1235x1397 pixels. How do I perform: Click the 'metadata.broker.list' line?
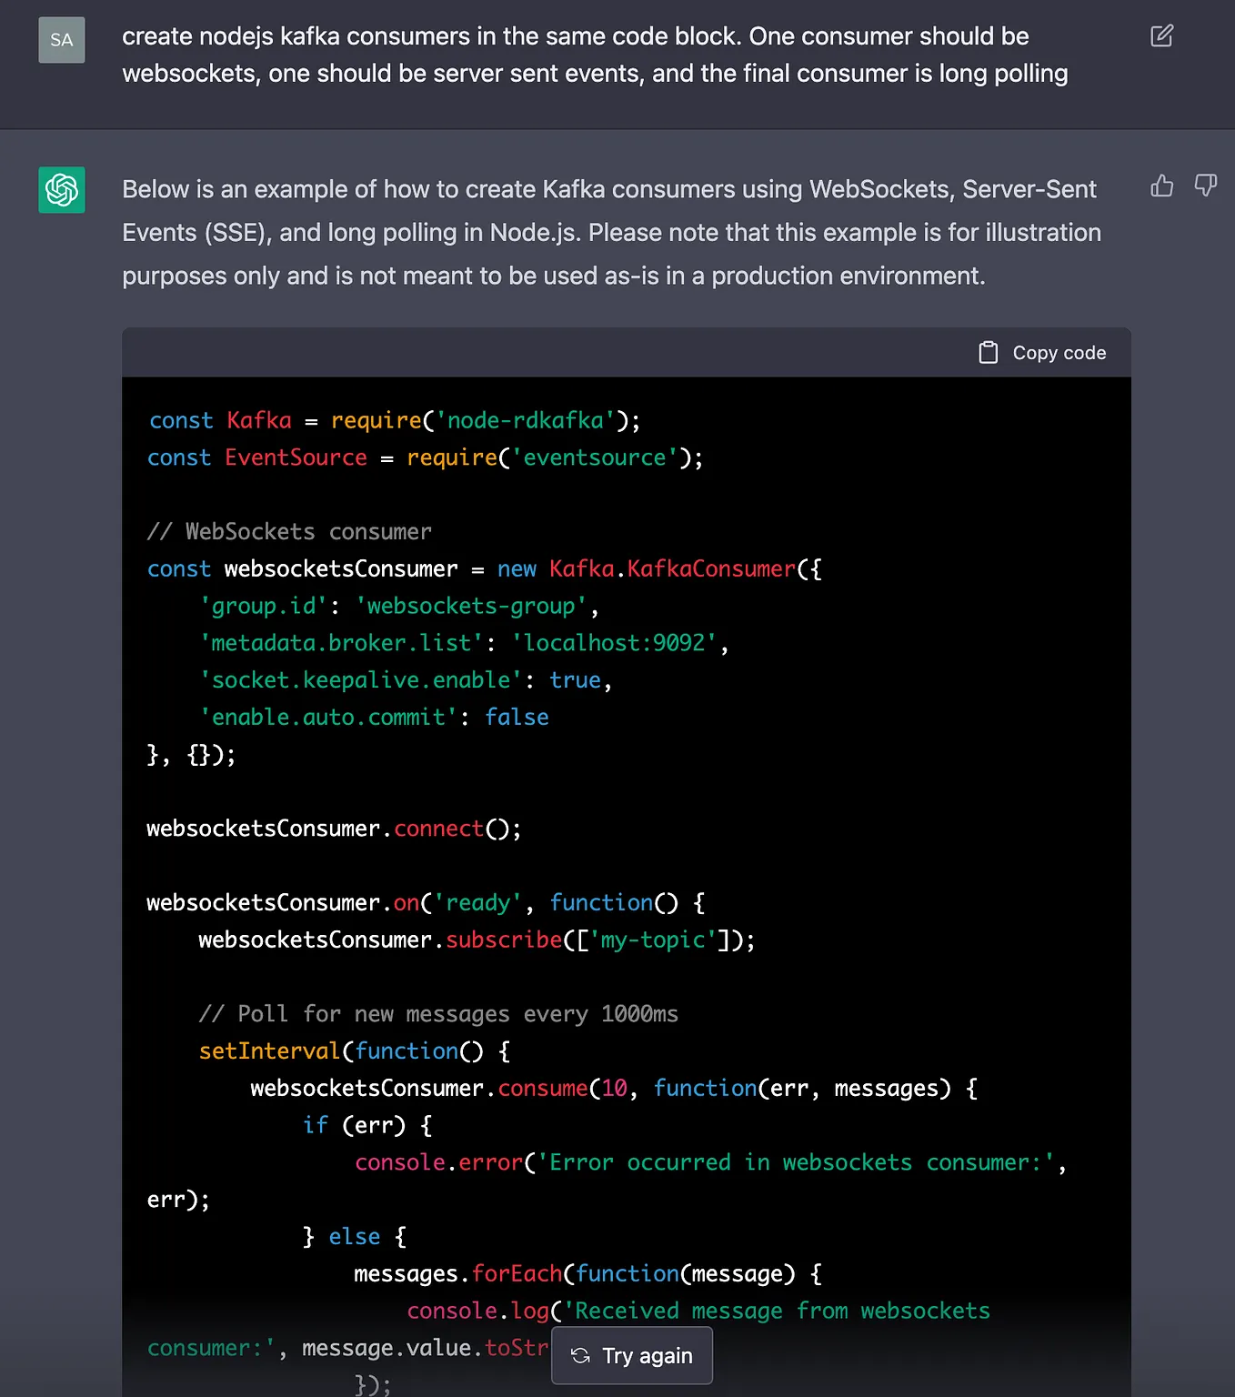click(x=464, y=643)
